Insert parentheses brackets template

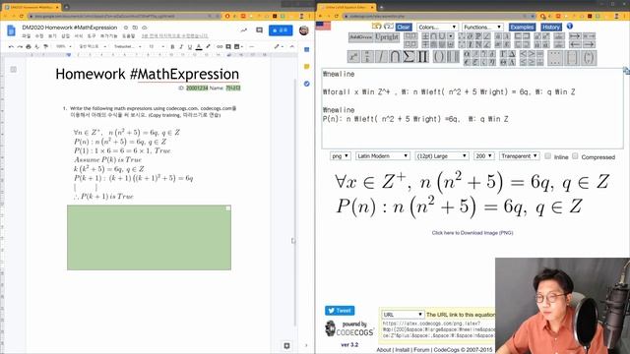coord(438,57)
